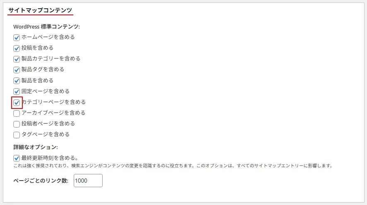Disable the 製品カテゴリーを含める checkbox

(x=17, y=59)
